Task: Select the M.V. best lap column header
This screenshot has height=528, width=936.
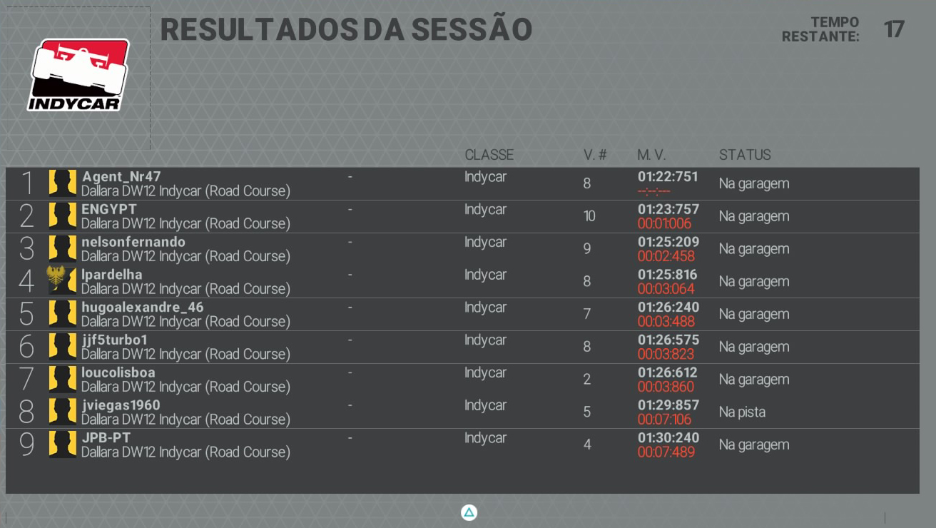Action: click(651, 155)
